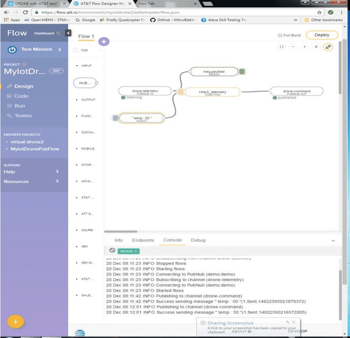Click the pin icon in the Sharing Screenshot popup

coord(288,322)
